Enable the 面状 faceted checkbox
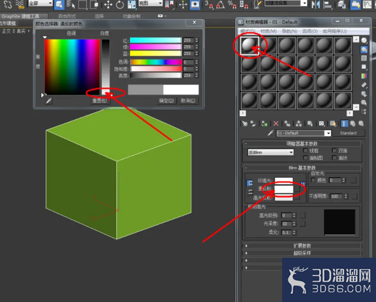Image resolution: width=376 pixels, height=302 pixels. point(334,158)
